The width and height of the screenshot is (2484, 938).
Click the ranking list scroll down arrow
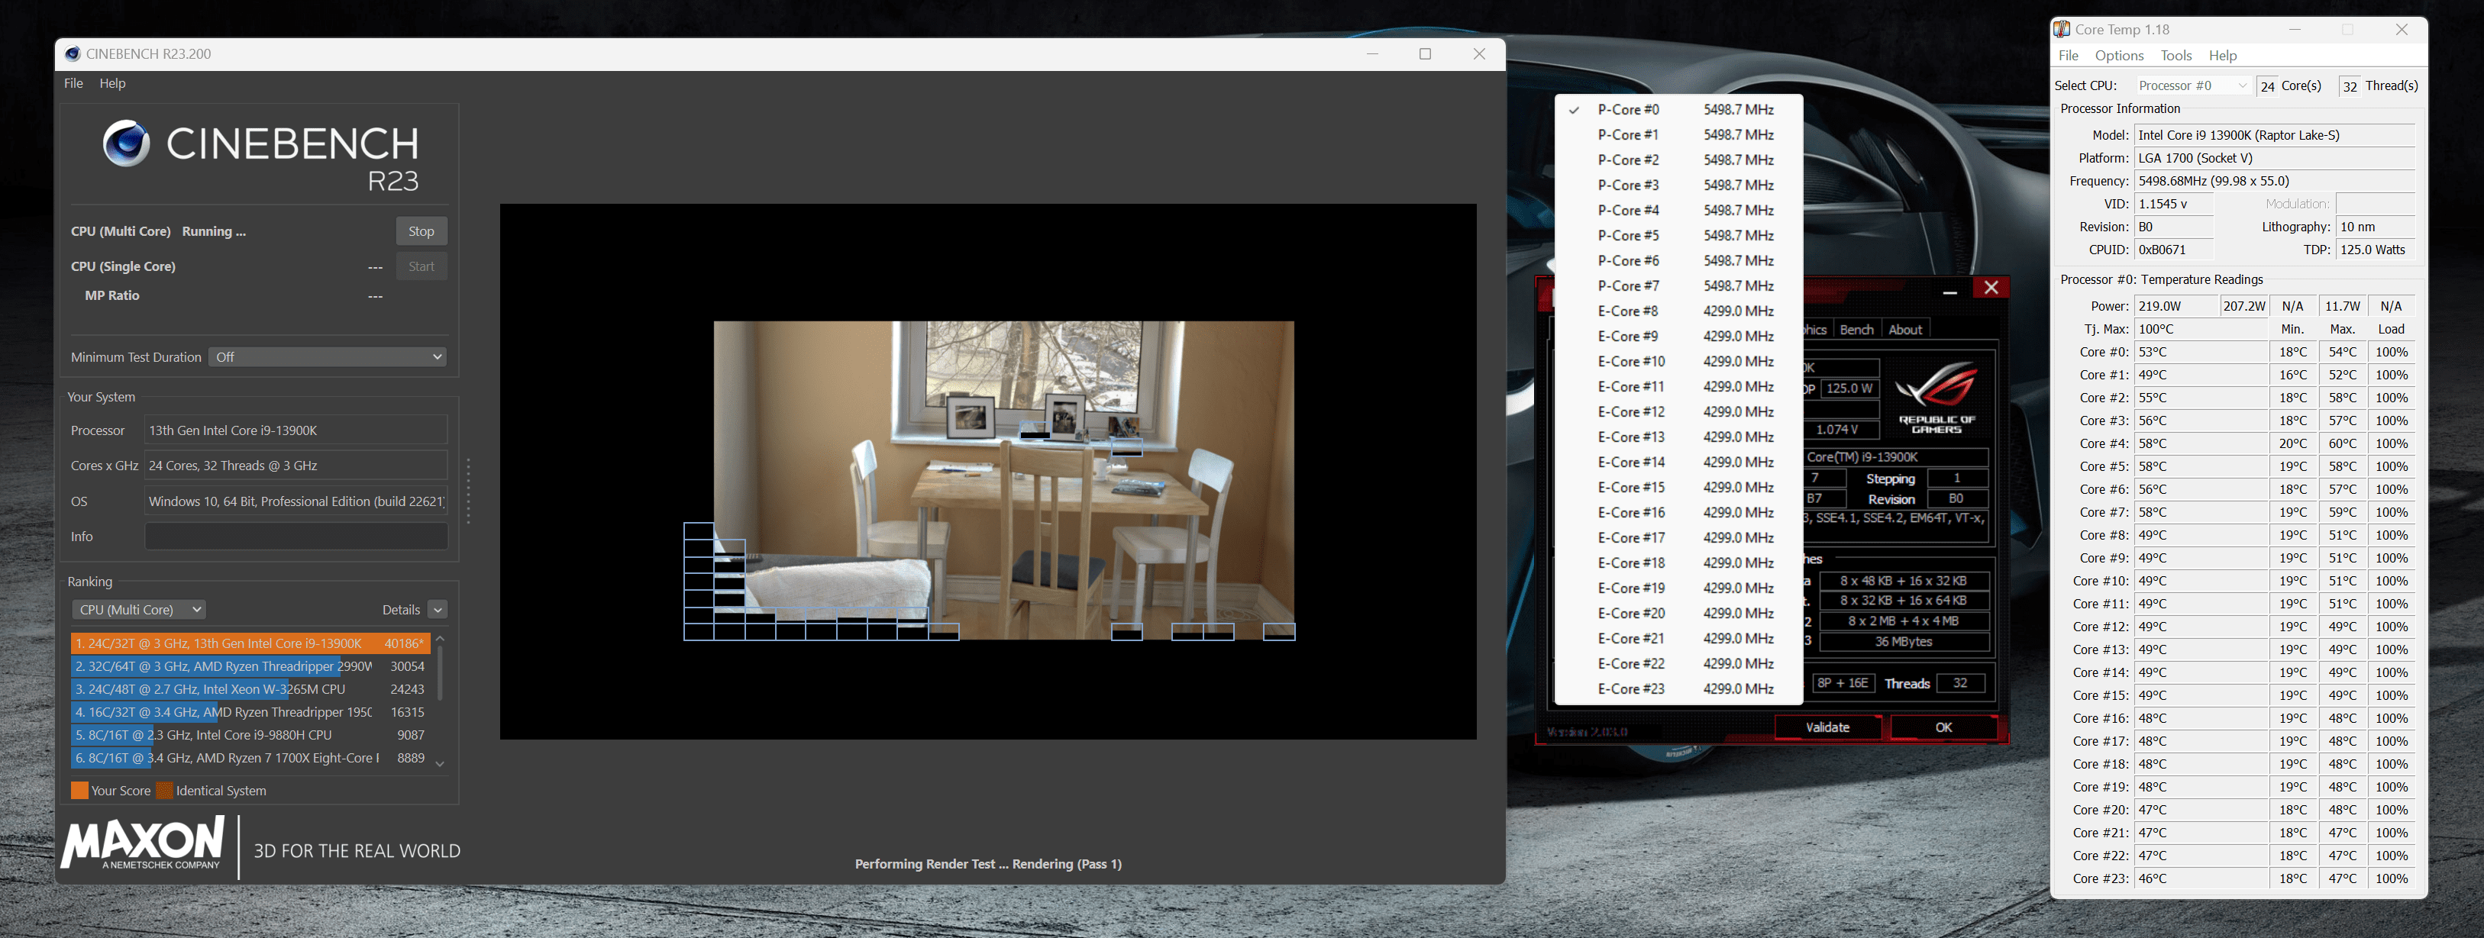pos(440,765)
